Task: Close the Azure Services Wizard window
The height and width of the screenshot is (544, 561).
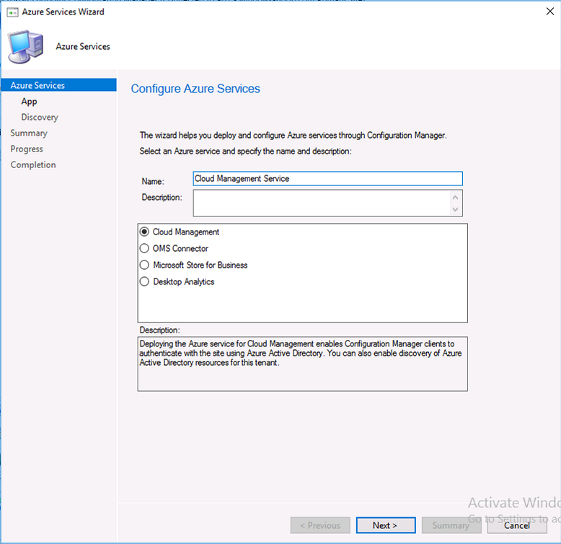Action: pos(550,12)
